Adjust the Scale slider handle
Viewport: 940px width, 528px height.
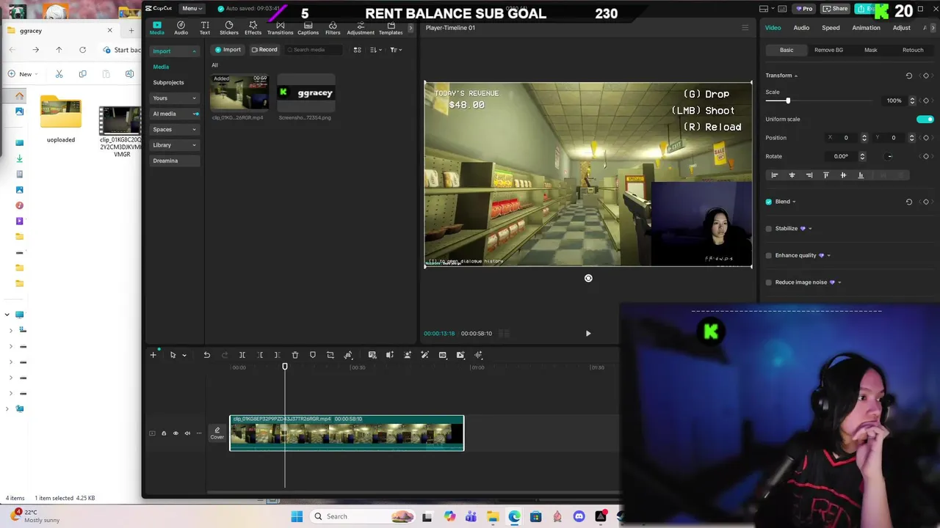788,100
